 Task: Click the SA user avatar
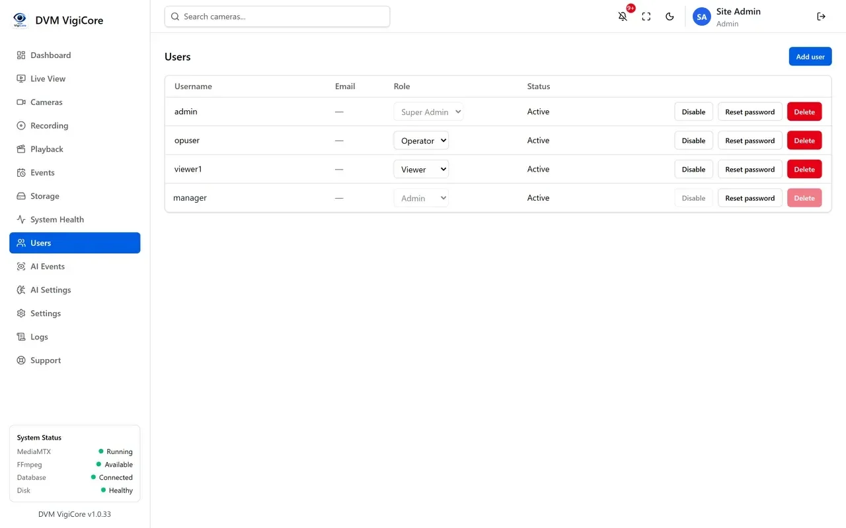702,16
